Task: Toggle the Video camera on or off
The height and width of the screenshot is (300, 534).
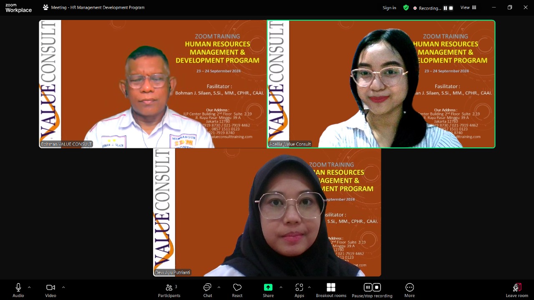Action: (50, 290)
